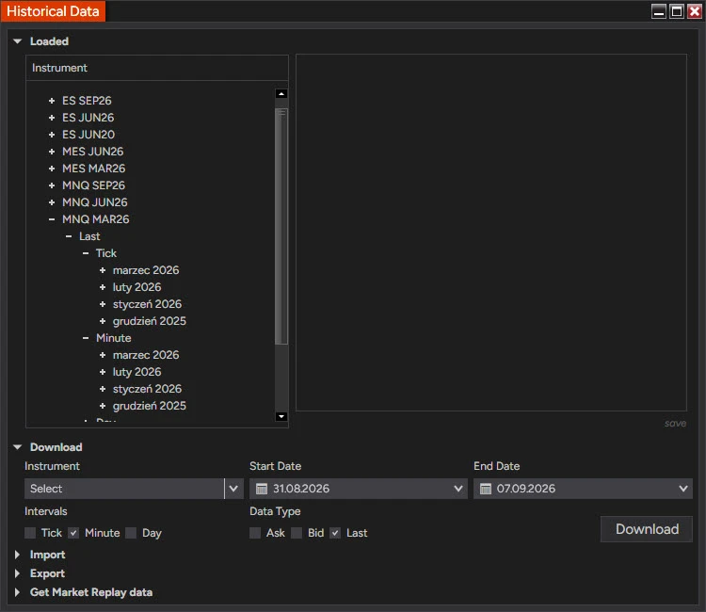The image size is (706, 612).
Task: Expand the ES SEP26 instrument node
Action: click(x=52, y=101)
